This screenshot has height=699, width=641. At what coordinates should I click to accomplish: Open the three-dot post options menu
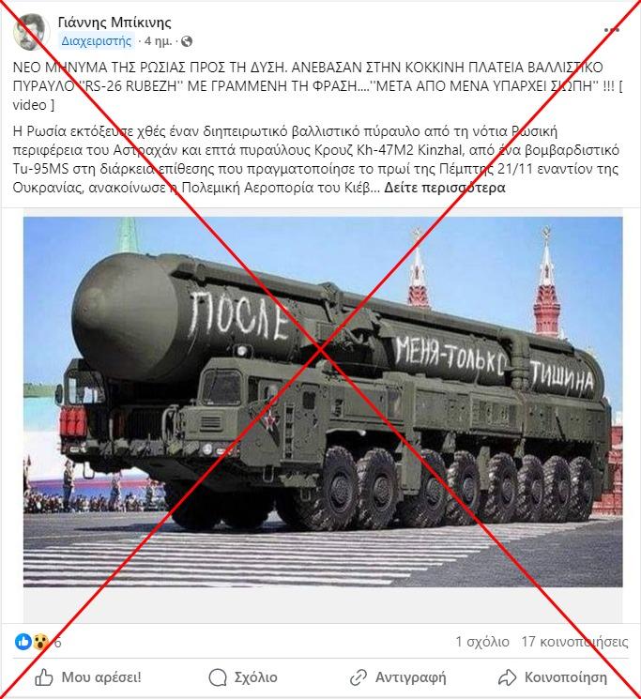(x=612, y=30)
